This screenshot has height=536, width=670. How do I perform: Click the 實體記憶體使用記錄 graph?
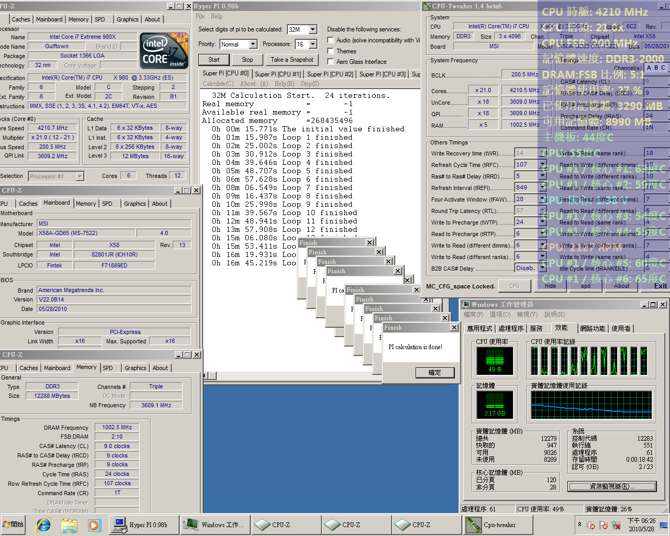[x=591, y=405]
